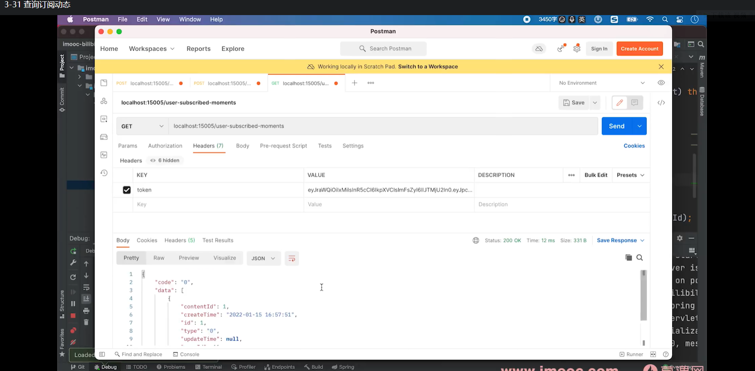Click the trash icon in IntelliJ Debug panel
This screenshot has height=371, width=755.
(x=86, y=322)
